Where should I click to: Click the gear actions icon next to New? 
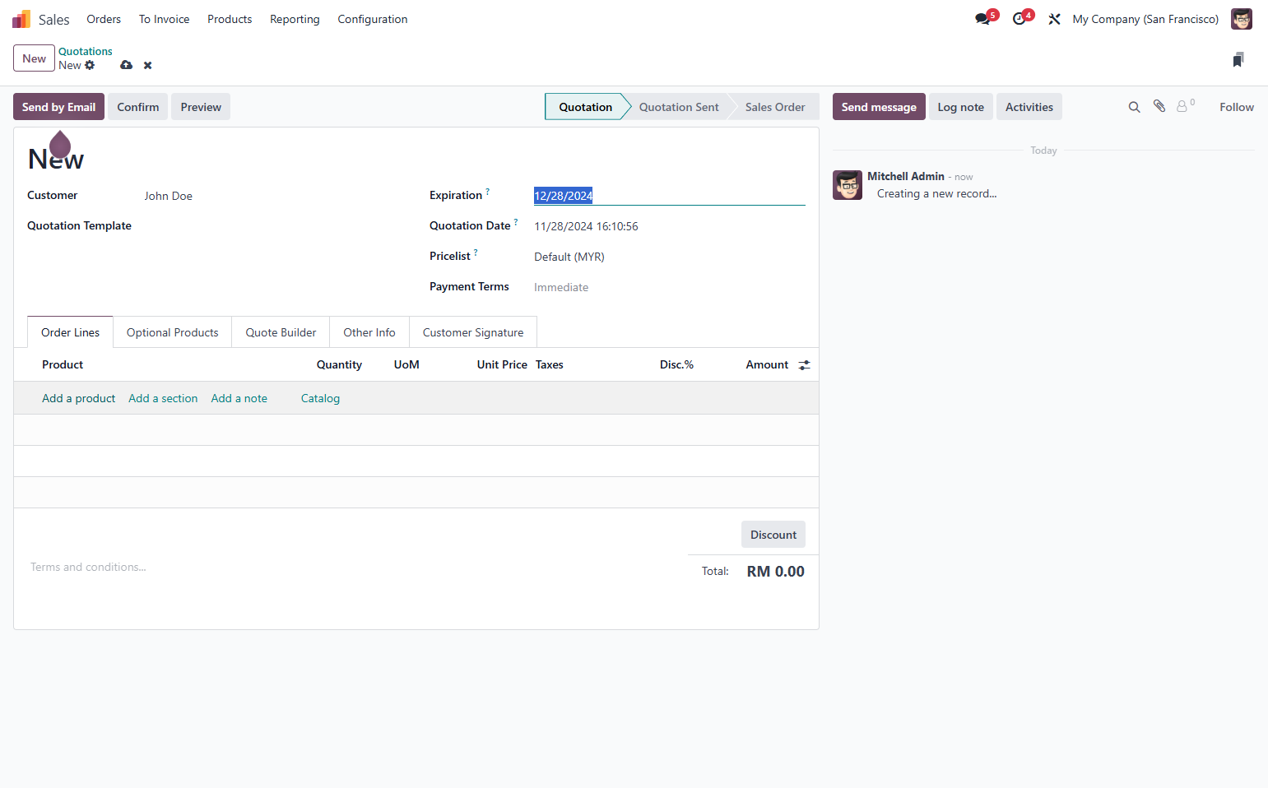[90, 65]
